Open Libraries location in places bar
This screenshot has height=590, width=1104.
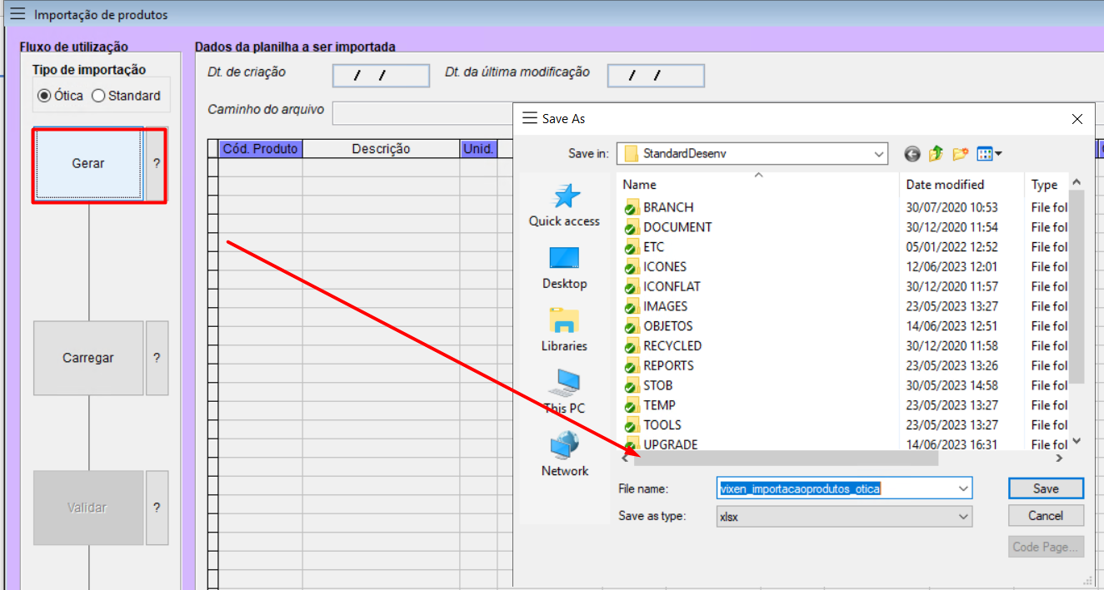tap(564, 330)
